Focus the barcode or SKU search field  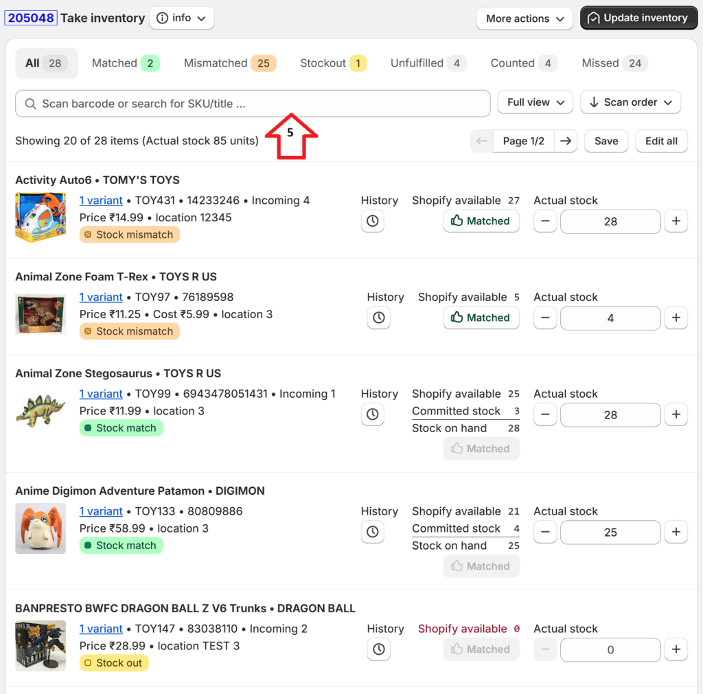point(253,104)
